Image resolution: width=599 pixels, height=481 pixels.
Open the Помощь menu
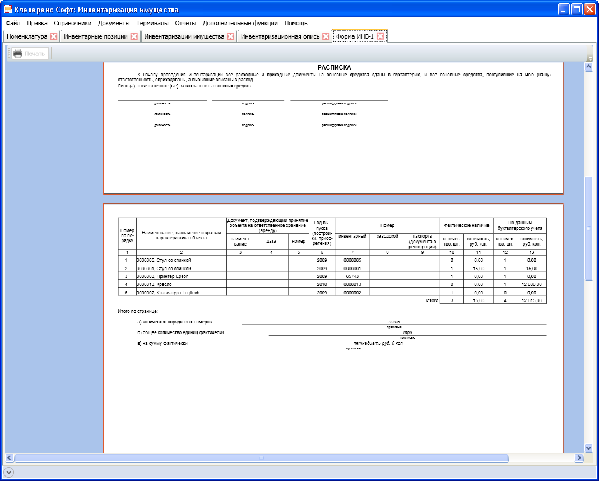(296, 23)
